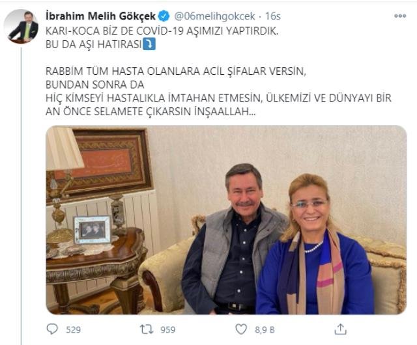Like the tweet with heart icon

[241, 329]
